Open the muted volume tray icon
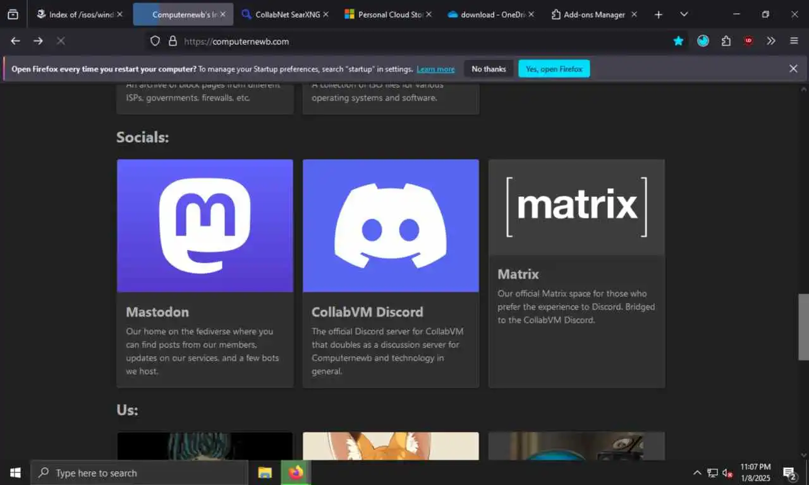The height and width of the screenshot is (485, 809). pyautogui.click(x=727, y=472)
